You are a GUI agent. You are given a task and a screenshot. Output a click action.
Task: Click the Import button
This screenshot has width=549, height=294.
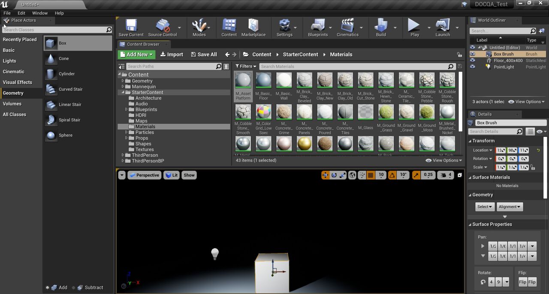(x=172, y=54)
